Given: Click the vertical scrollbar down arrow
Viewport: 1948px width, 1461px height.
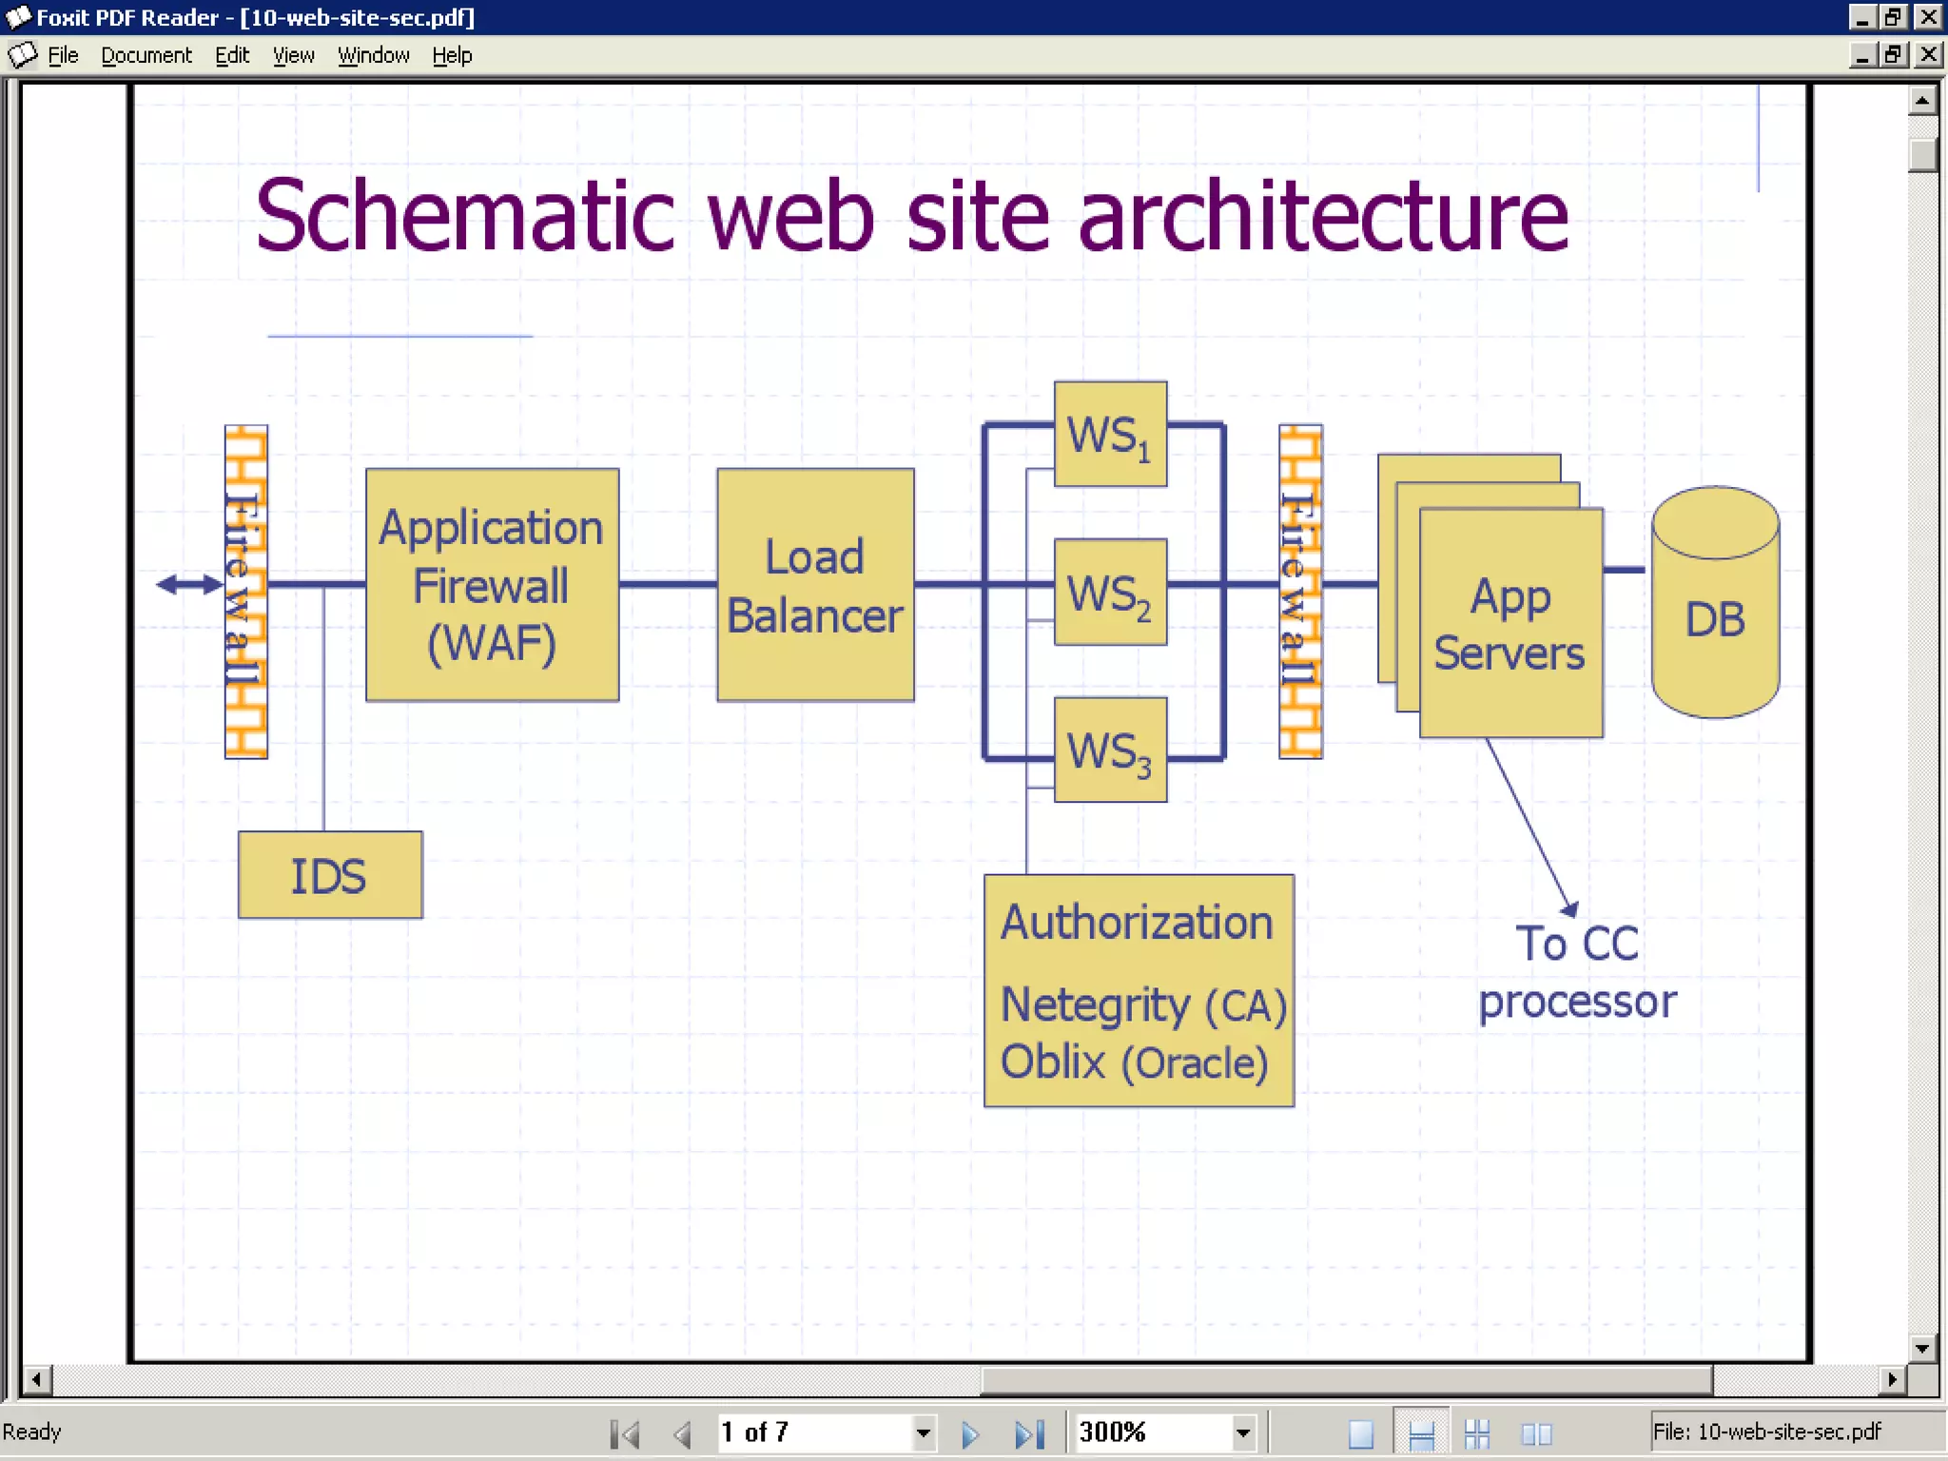Looking at the screenshot, I should coord(1922,1348).
